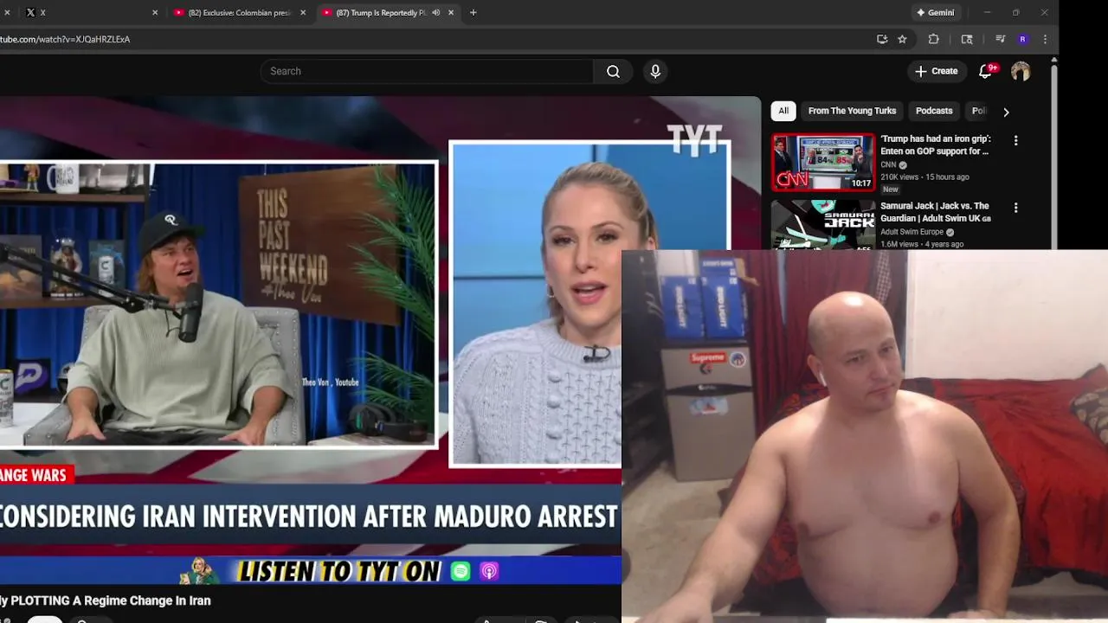Open the Extensions puzzle icon

point(933,39)
